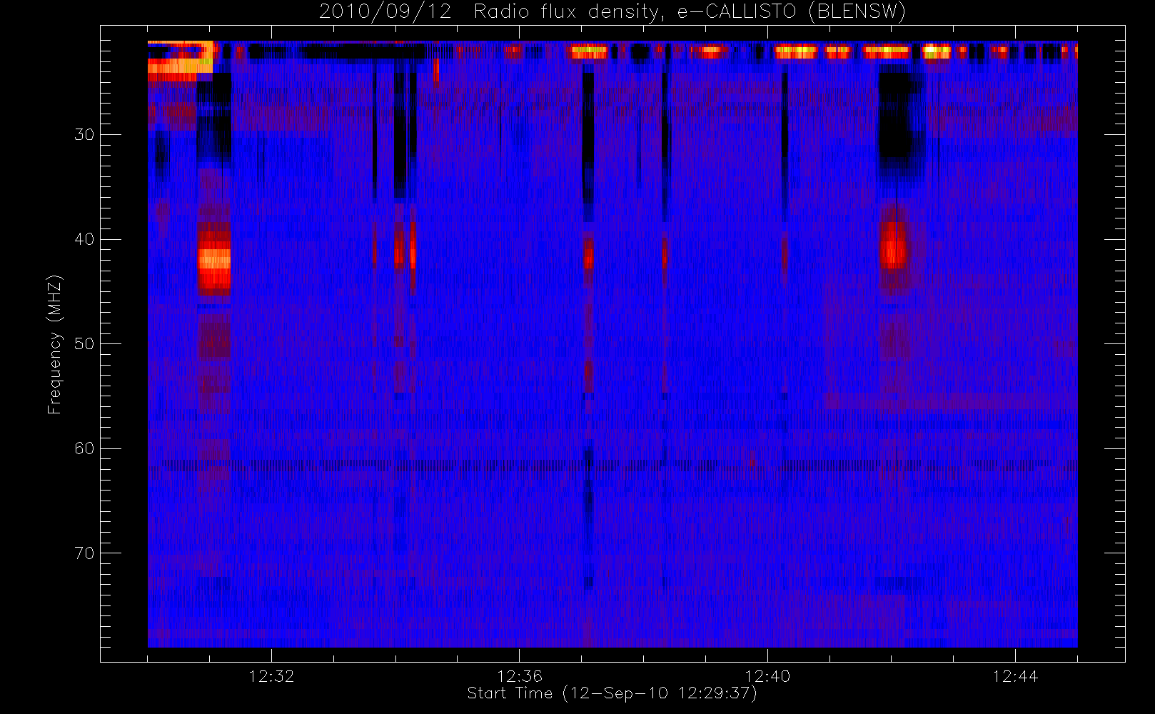
Task: Click the 12:32 time tick label
Action: pyautogui.click(x=271, y=676)
